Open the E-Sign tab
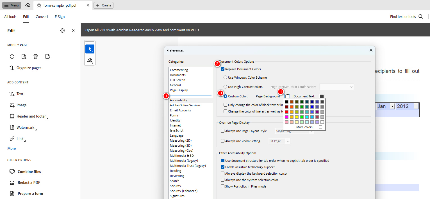This screenshot has width=430, height=199. [60, 17]
